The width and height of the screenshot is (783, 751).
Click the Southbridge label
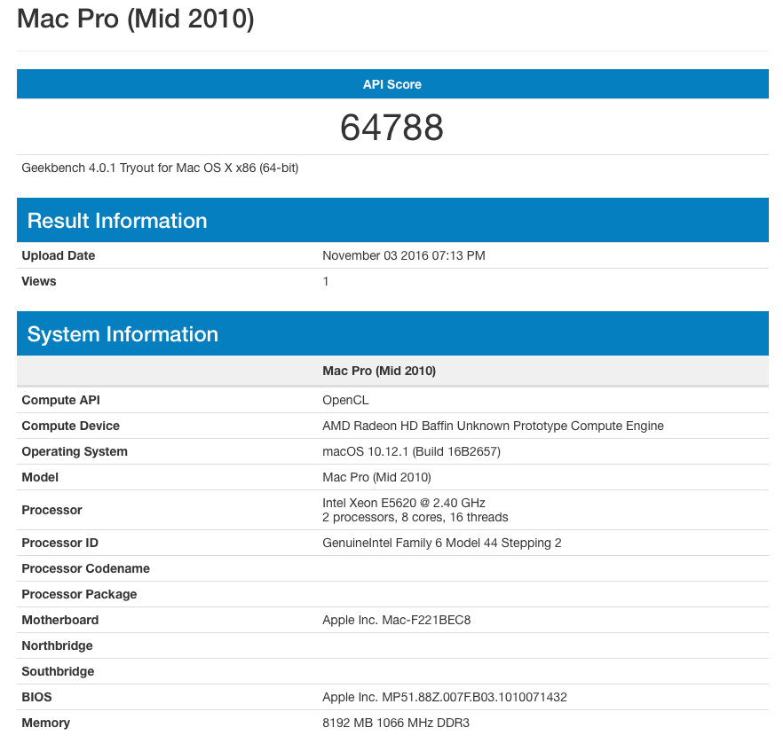click(x=58, y=671)
